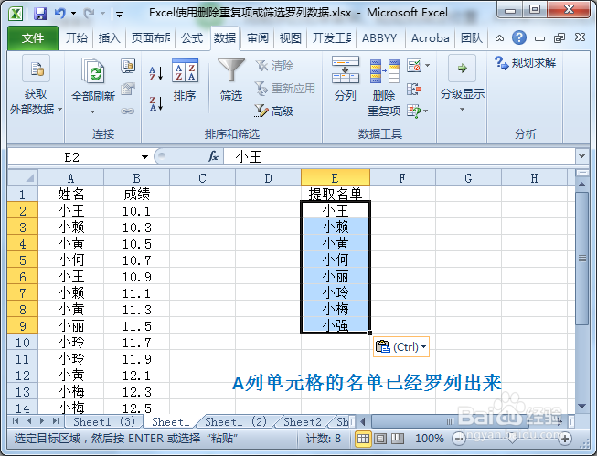Click the vertical scrollbar thumb
The width and height of the screenshot is (597, 456).
click(582, 259)
